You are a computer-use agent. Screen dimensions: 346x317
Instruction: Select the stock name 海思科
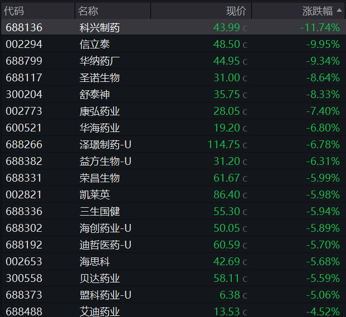coord(95,262)
